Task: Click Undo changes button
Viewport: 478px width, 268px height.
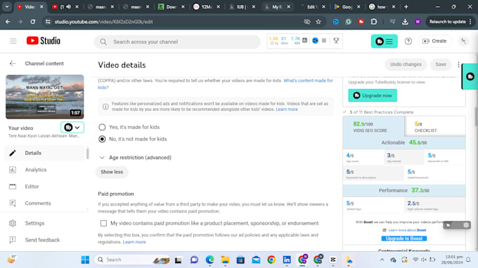Action: pos(406,65)
